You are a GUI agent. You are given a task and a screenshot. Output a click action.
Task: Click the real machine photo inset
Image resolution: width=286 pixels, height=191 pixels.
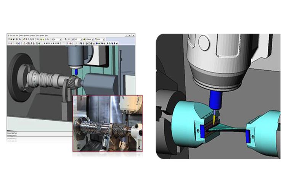(x=108, y=123)
